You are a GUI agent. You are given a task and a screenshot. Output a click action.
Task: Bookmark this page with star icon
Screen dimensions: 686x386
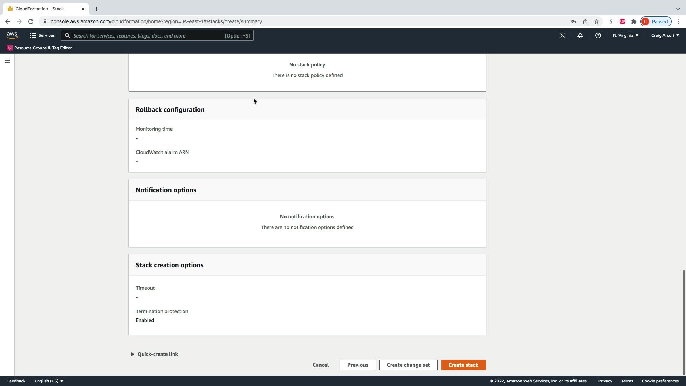(597, 21)
